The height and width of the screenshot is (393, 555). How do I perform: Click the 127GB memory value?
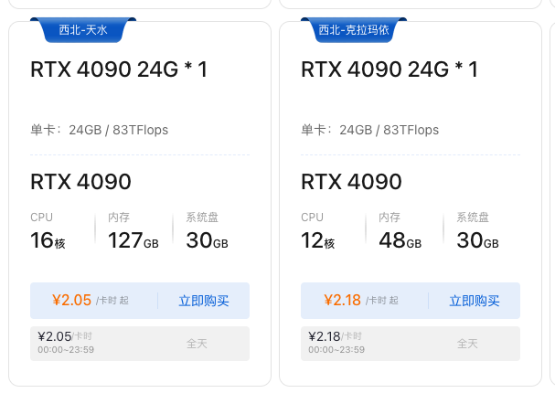133,240
